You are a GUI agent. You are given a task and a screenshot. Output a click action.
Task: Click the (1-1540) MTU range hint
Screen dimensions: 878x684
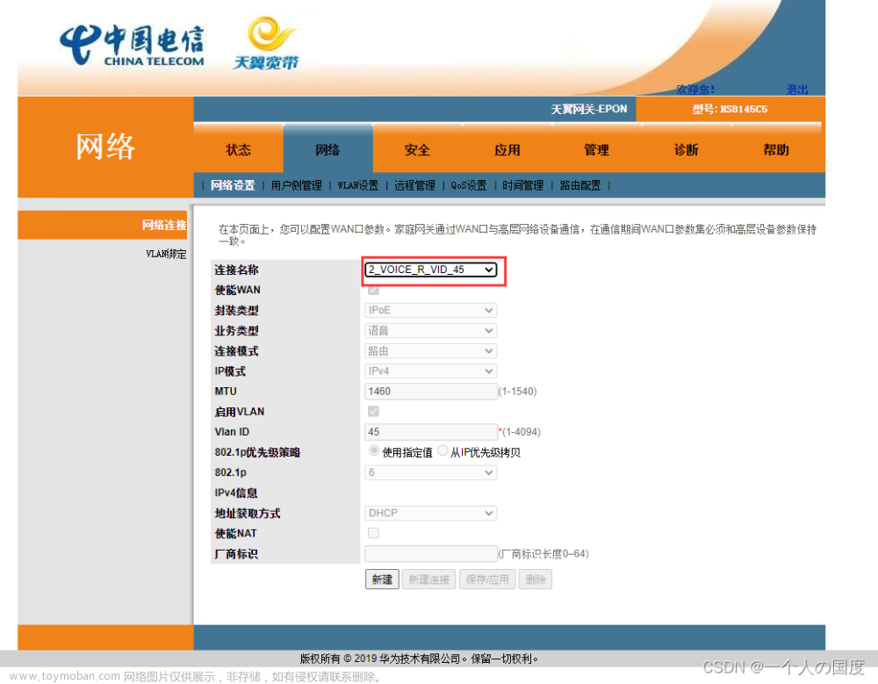[x=518, y=391]
